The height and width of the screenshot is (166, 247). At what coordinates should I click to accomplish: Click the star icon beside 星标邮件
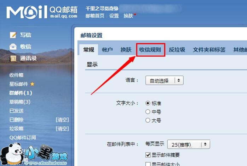point(32,84)
